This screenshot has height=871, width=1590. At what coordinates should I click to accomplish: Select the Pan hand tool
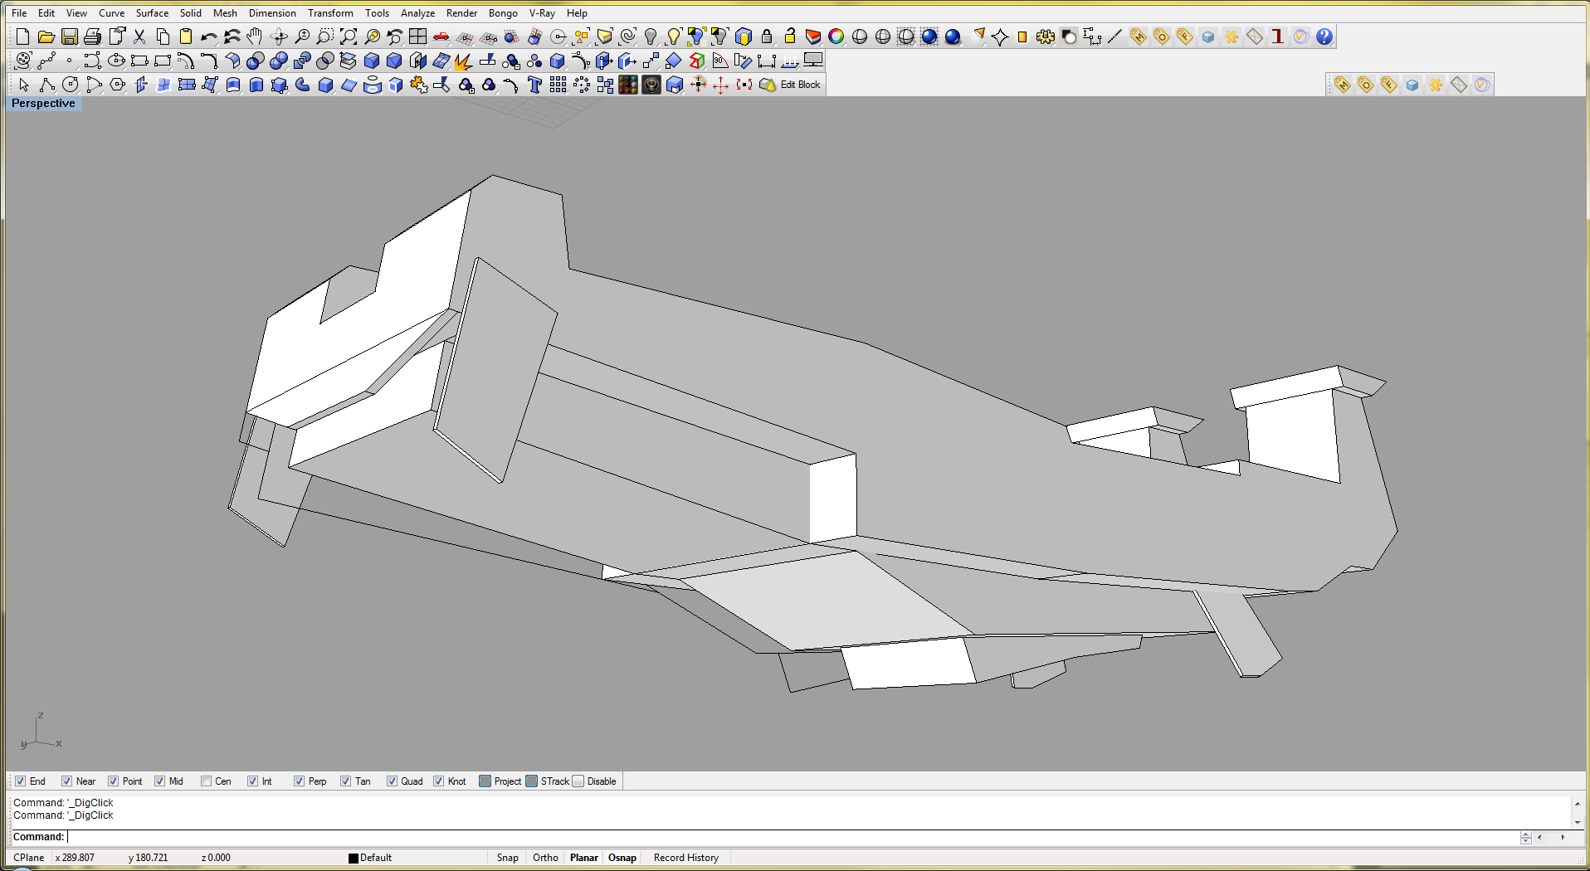point(255,36)
